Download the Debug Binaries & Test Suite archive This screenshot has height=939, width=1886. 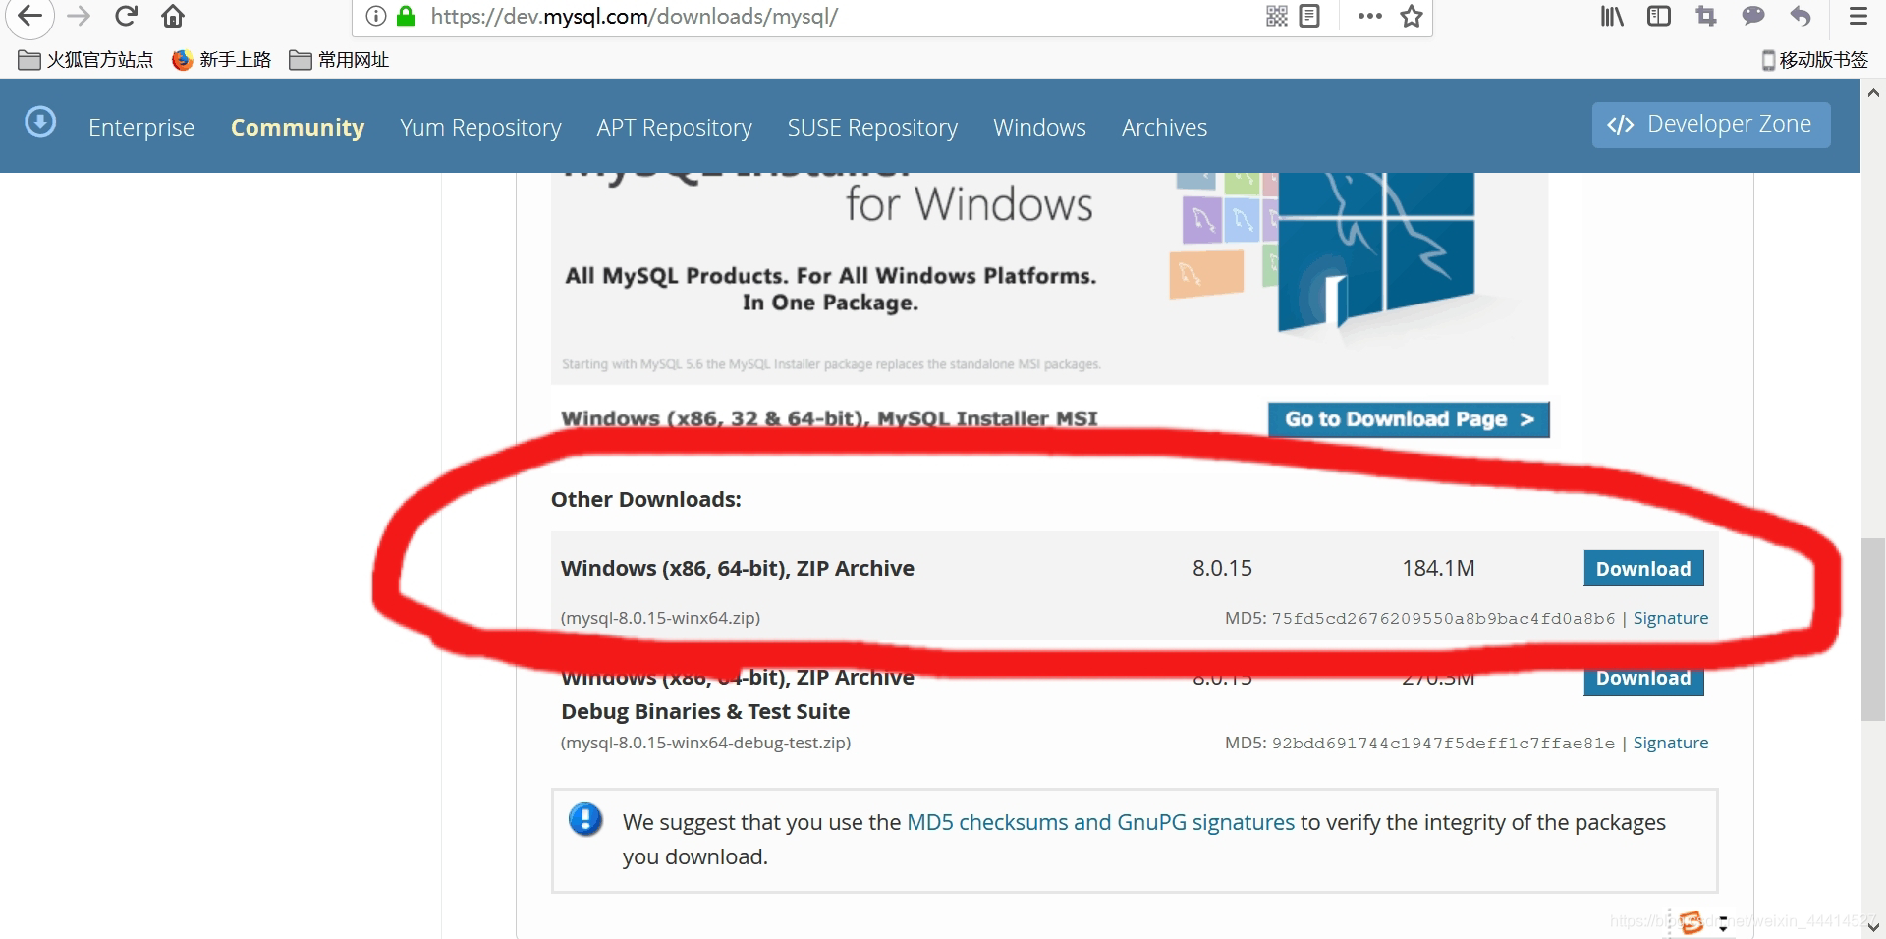pyautogui.click(x=1643, y=679)
